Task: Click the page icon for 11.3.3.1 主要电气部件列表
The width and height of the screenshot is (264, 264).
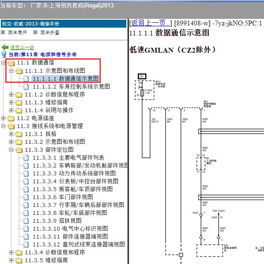Action: (x=26, y=158)
